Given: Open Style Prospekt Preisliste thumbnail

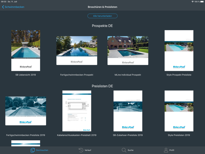Looking at the screenshot, I should (x=179, y=51).
